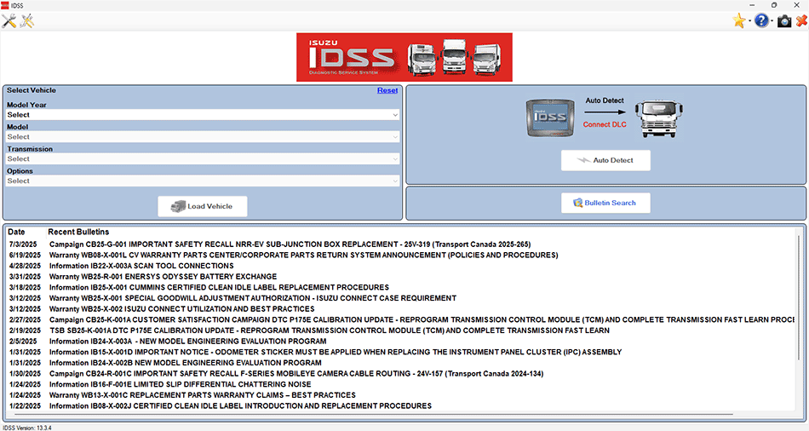Viewport: 809px width, 431px height.
Task: Expand the Model dropdown
Action: (203, 136)
